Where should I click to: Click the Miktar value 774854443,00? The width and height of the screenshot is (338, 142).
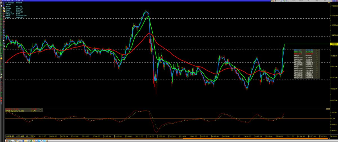click(x=21, y=16)
